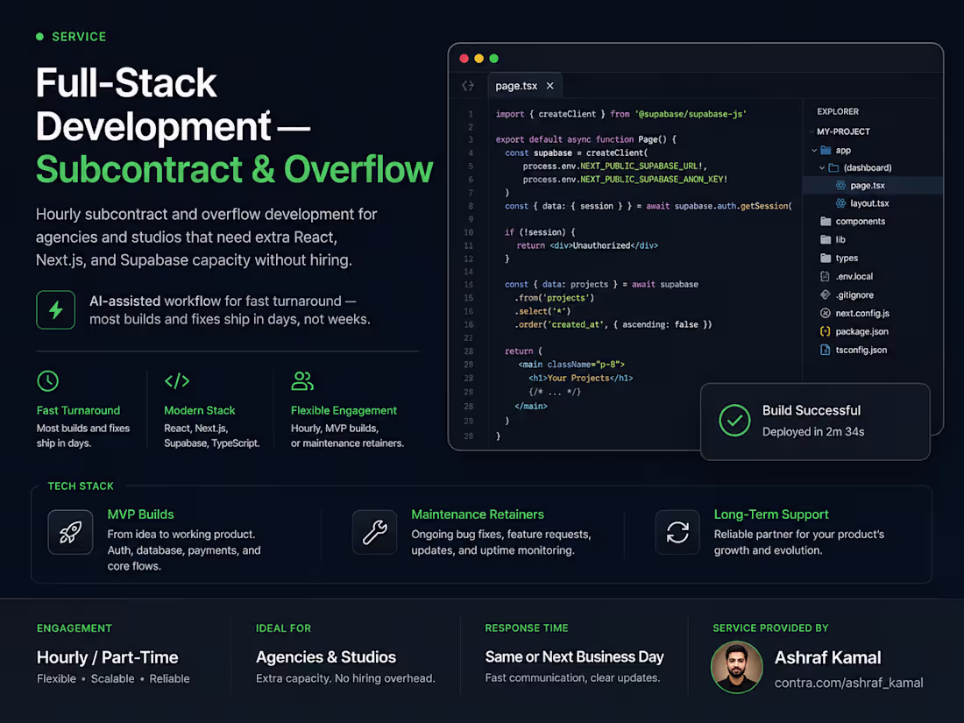964x723 pixels.
Task: Click the Hourly / Part-Time text
Action: (x=108, y=658)
